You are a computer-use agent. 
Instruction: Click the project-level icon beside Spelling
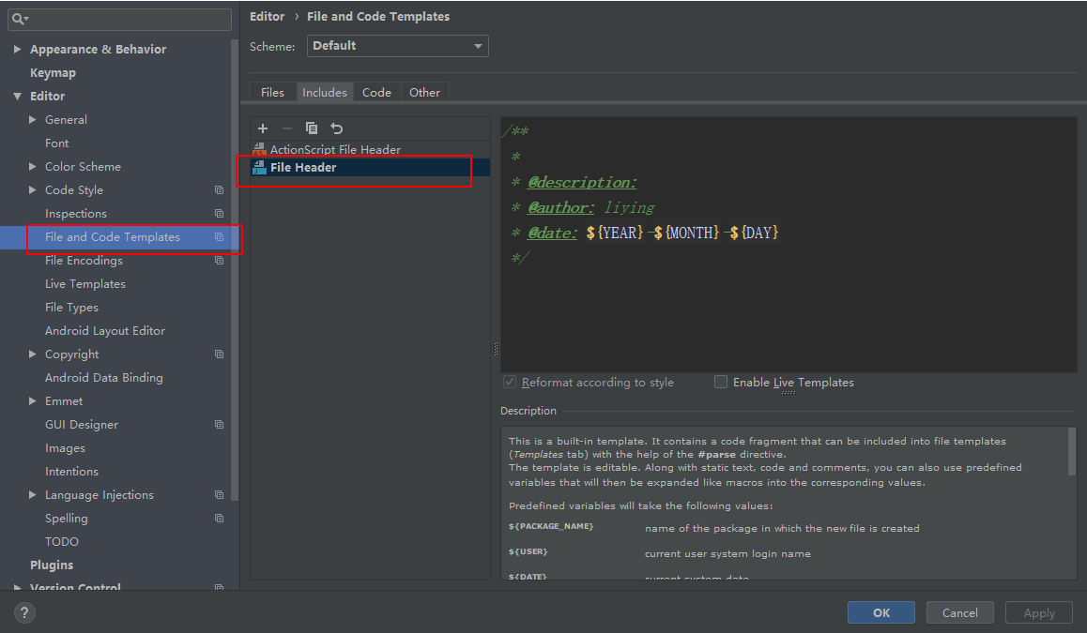(x=219, y=519)
